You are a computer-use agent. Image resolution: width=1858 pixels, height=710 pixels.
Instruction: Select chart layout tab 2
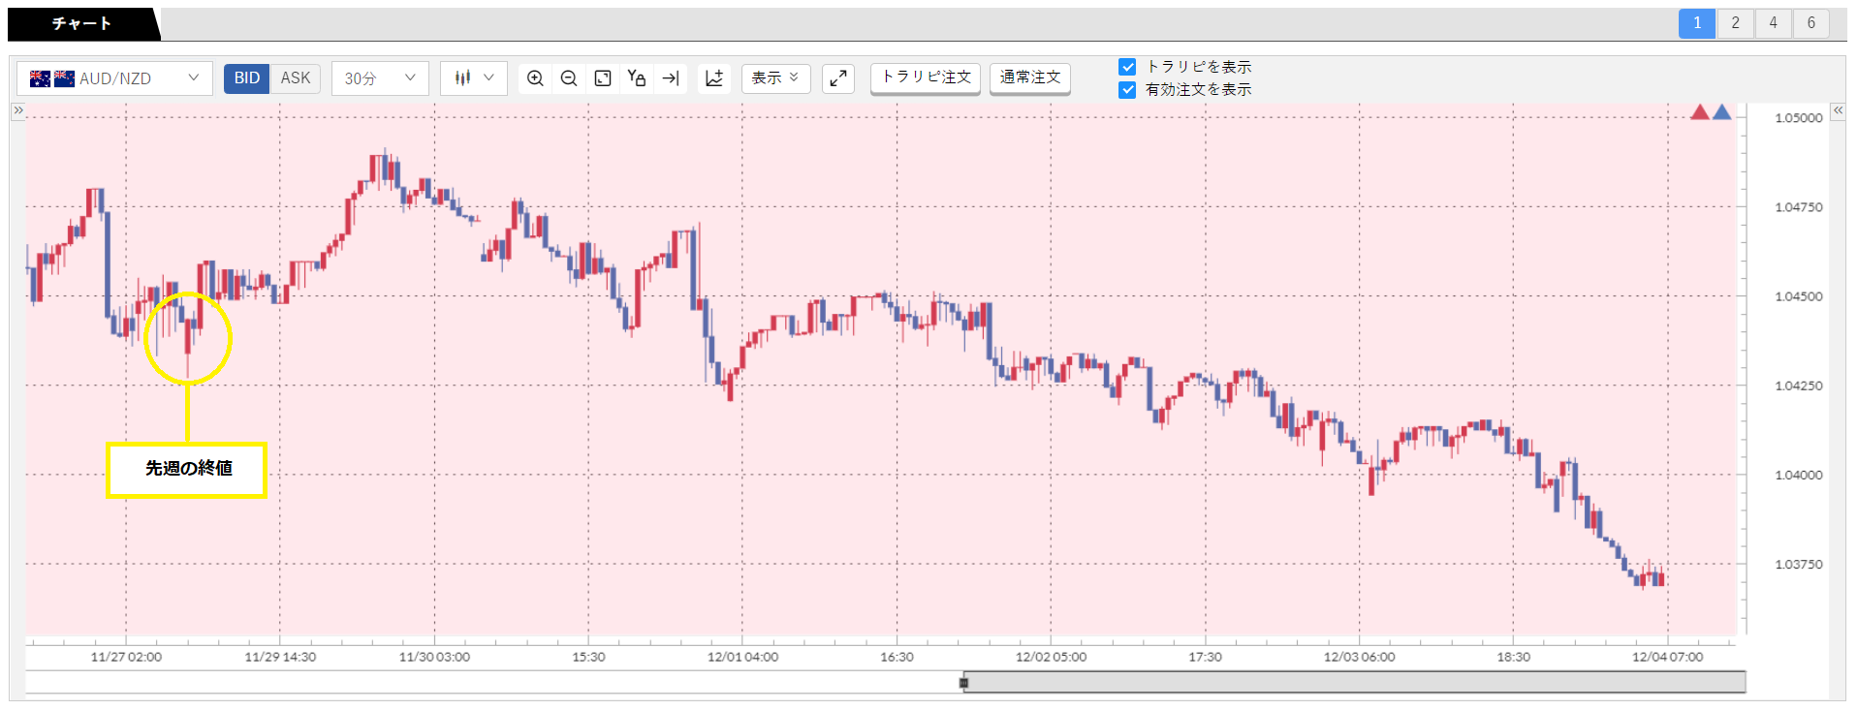[1735, 23]
